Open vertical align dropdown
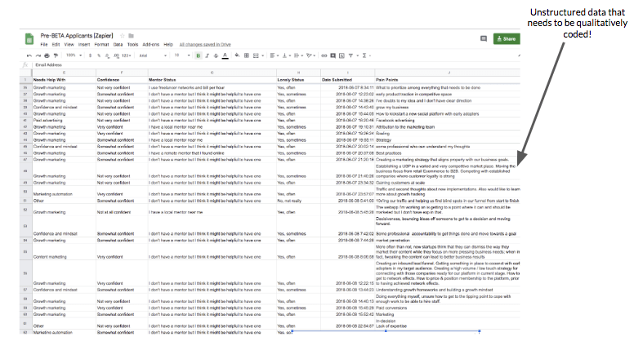The height and width of the screenshot is (350, 634). [286, 55]
